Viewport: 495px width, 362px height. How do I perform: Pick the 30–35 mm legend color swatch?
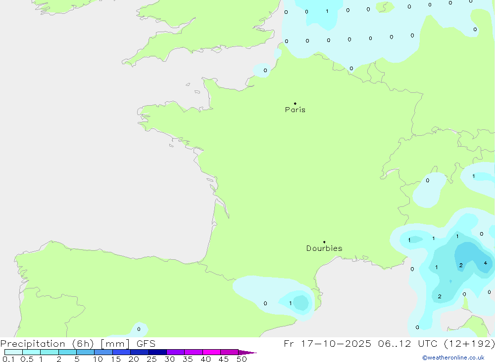coord(176,352)
